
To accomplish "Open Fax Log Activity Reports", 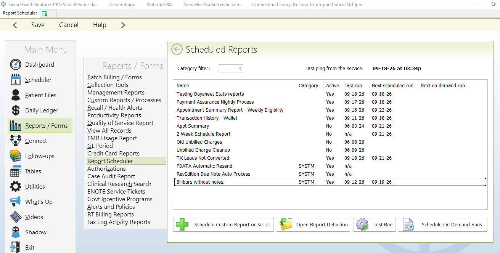I will point(119,222).
